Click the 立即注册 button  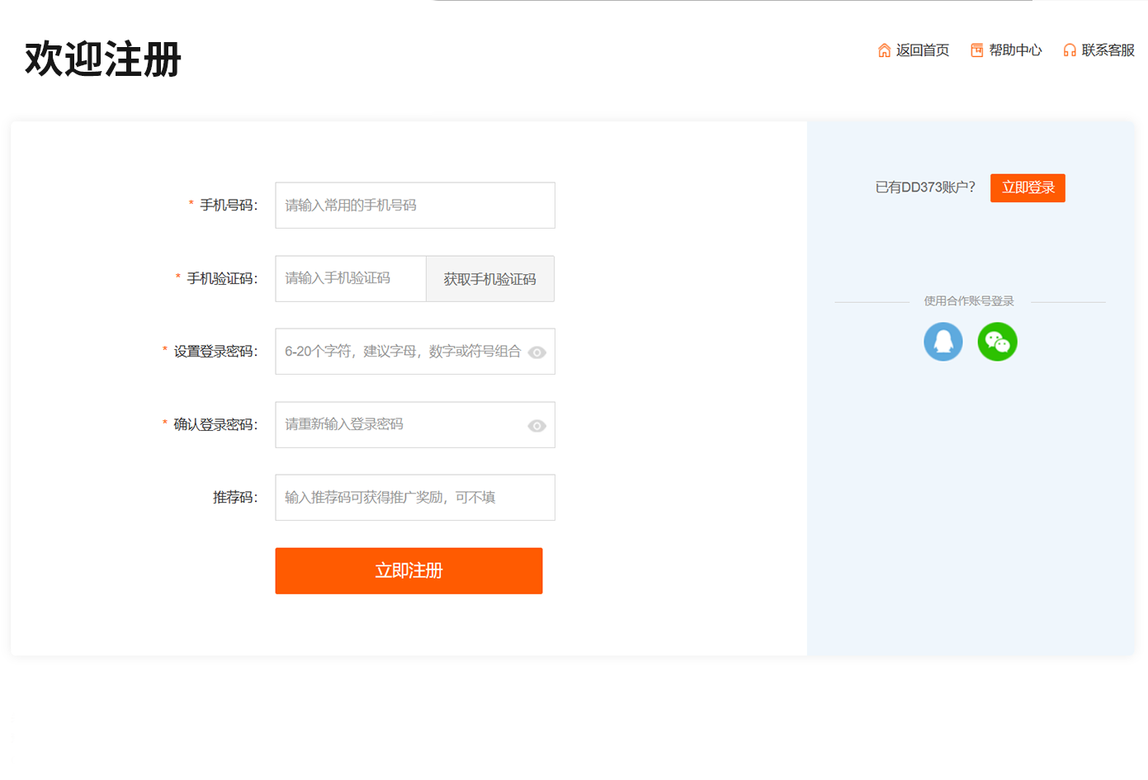point(409,570)
